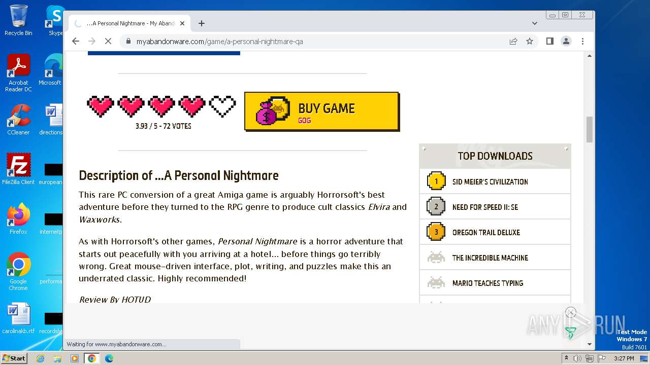The width and height of the screenshot is (650, 365).
Task: Open a new browser tab
Action: tap(202, 23)
